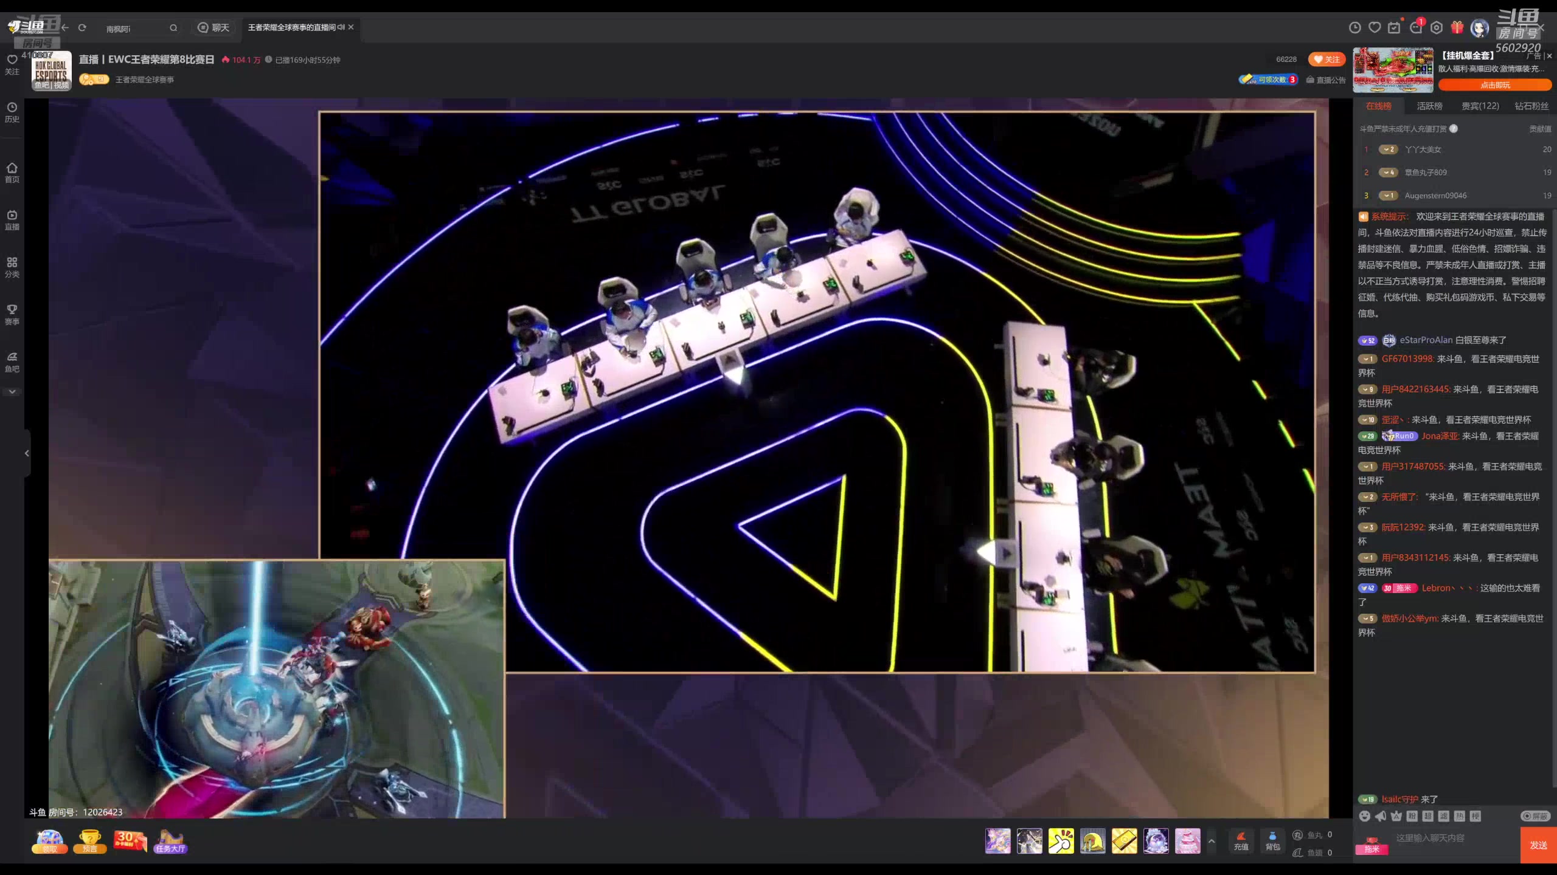Image resolution: width=1557 pixels, height=875 pixels.
Task: Click the chat input field 这里输入聊天内容
Action: pyautogui.click(x=1454, y=839)
